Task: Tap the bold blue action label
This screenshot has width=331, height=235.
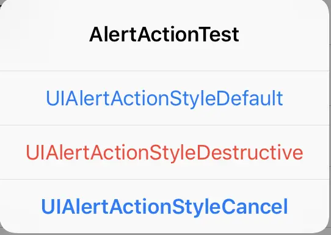Action: coord(164,207)
